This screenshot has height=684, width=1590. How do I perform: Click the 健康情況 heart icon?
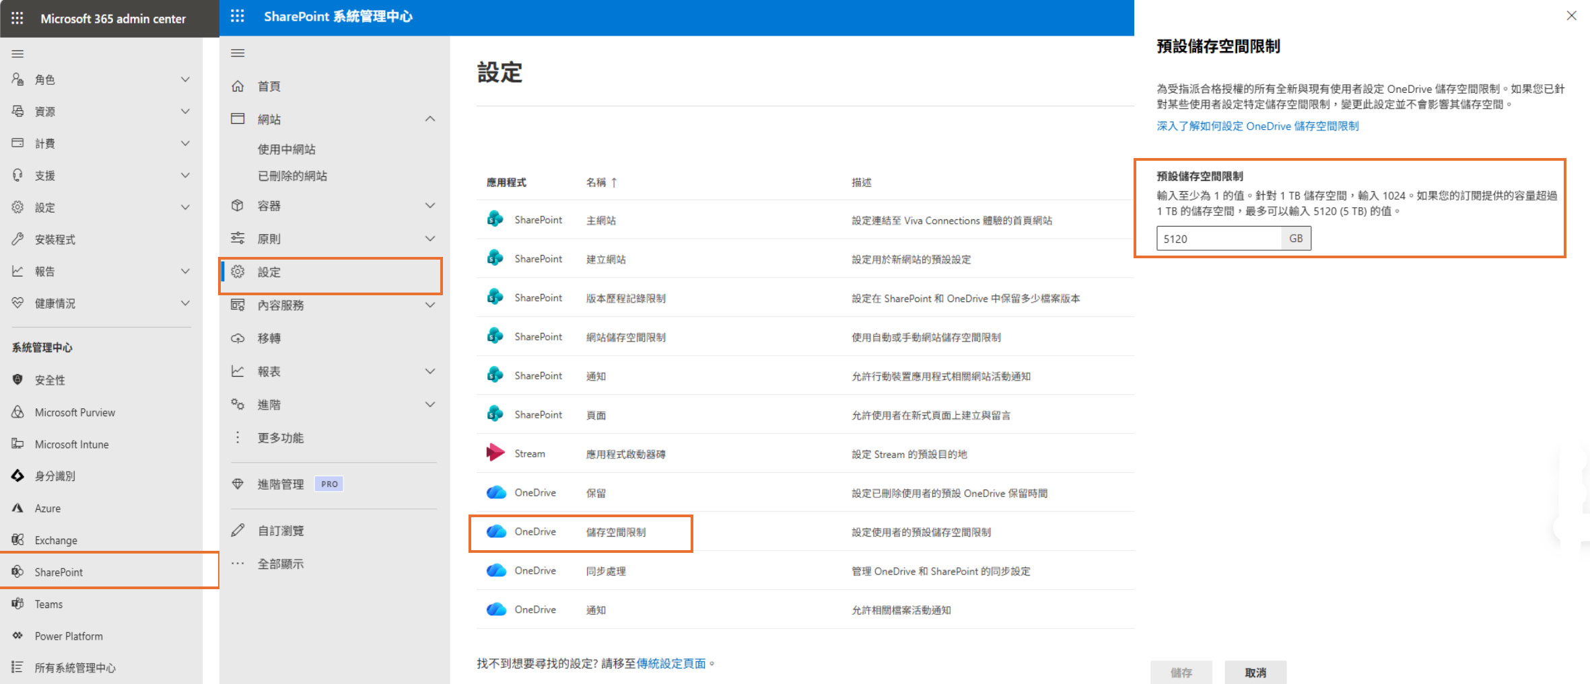pos(18,303)
